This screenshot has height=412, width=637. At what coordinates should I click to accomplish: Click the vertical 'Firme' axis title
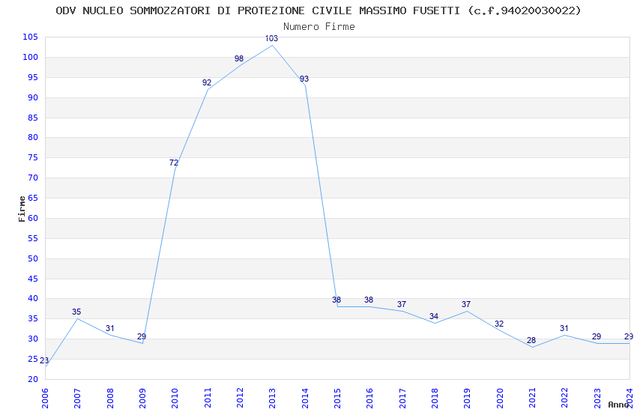[x=22, y=209]
